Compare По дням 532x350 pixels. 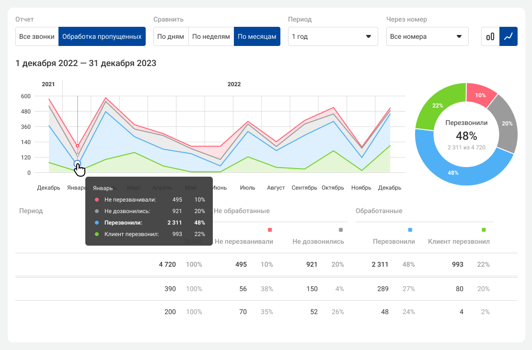coord(171,36)
